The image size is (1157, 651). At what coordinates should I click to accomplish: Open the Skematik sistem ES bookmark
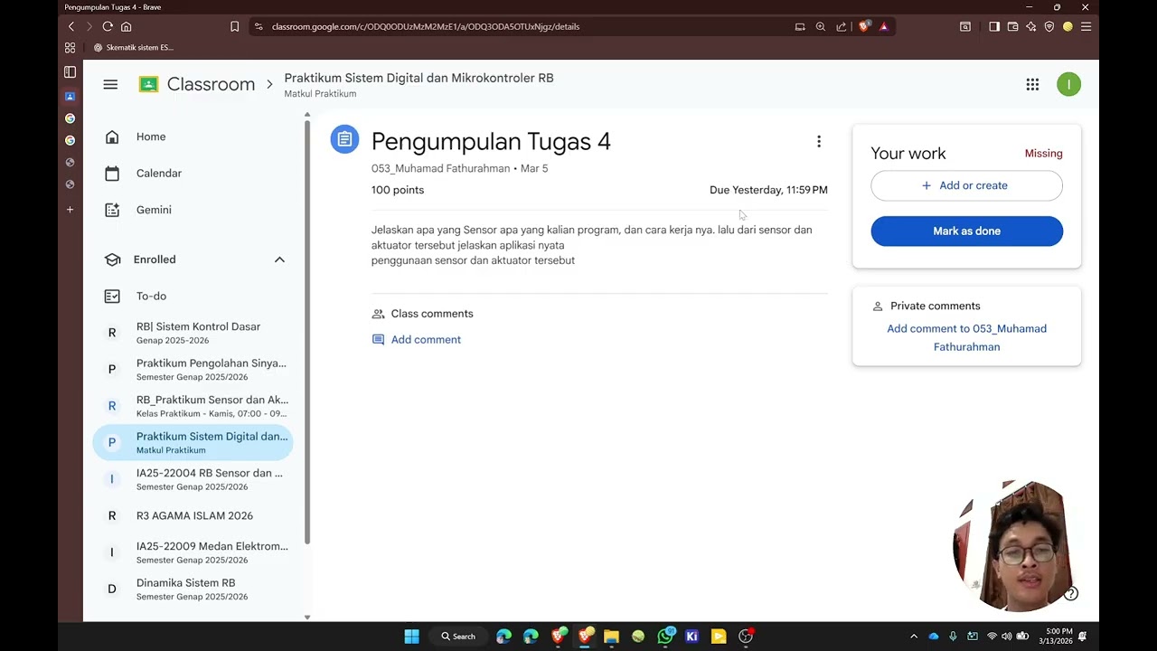pos(134,47)
